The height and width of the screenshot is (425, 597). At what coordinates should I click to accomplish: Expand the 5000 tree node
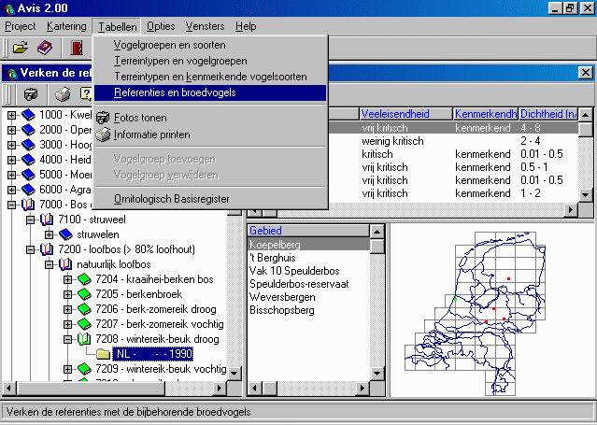(12, 175)
